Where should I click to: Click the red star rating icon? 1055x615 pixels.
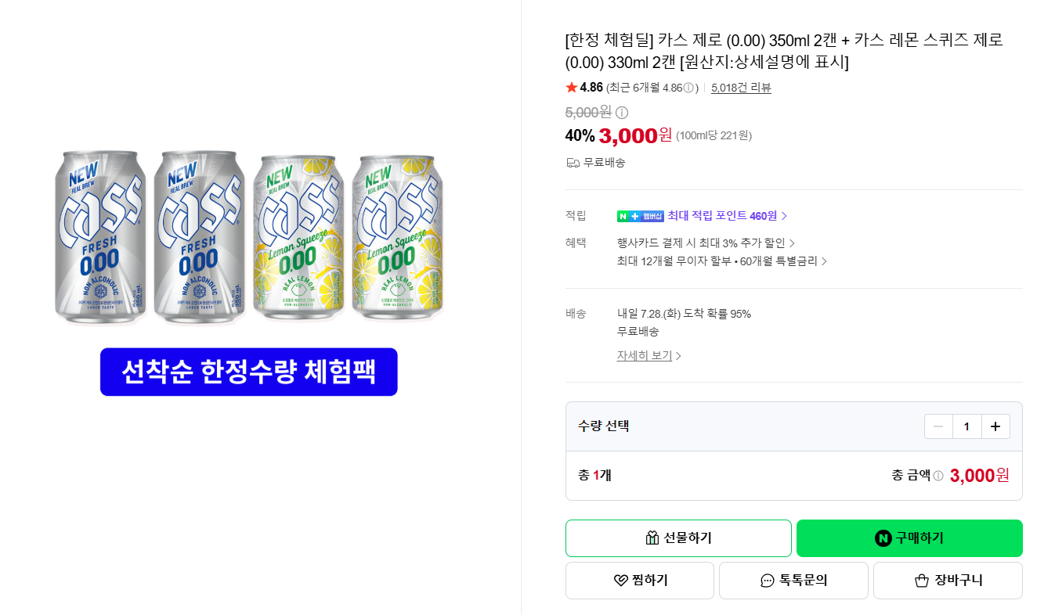(x=571, y=88)
